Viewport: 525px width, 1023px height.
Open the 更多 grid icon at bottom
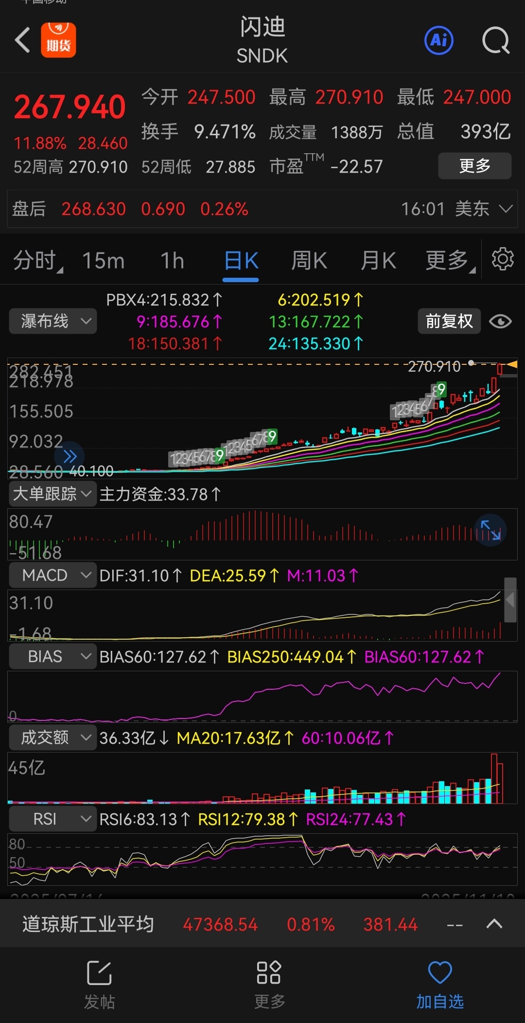pos(269,985)
